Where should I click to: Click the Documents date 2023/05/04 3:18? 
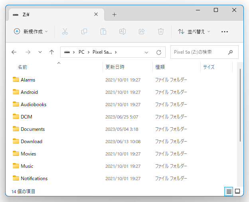122,129
